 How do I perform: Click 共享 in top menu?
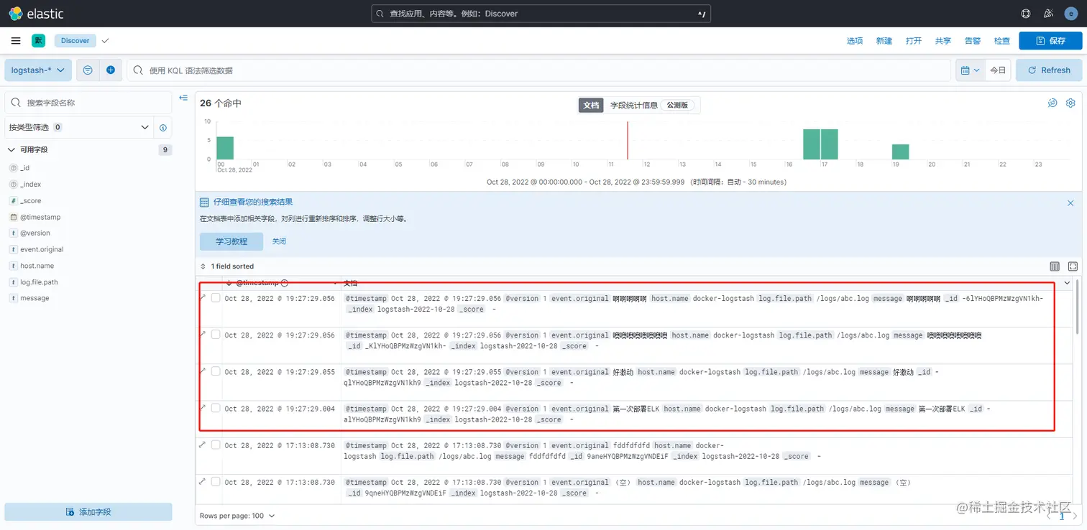943,41
